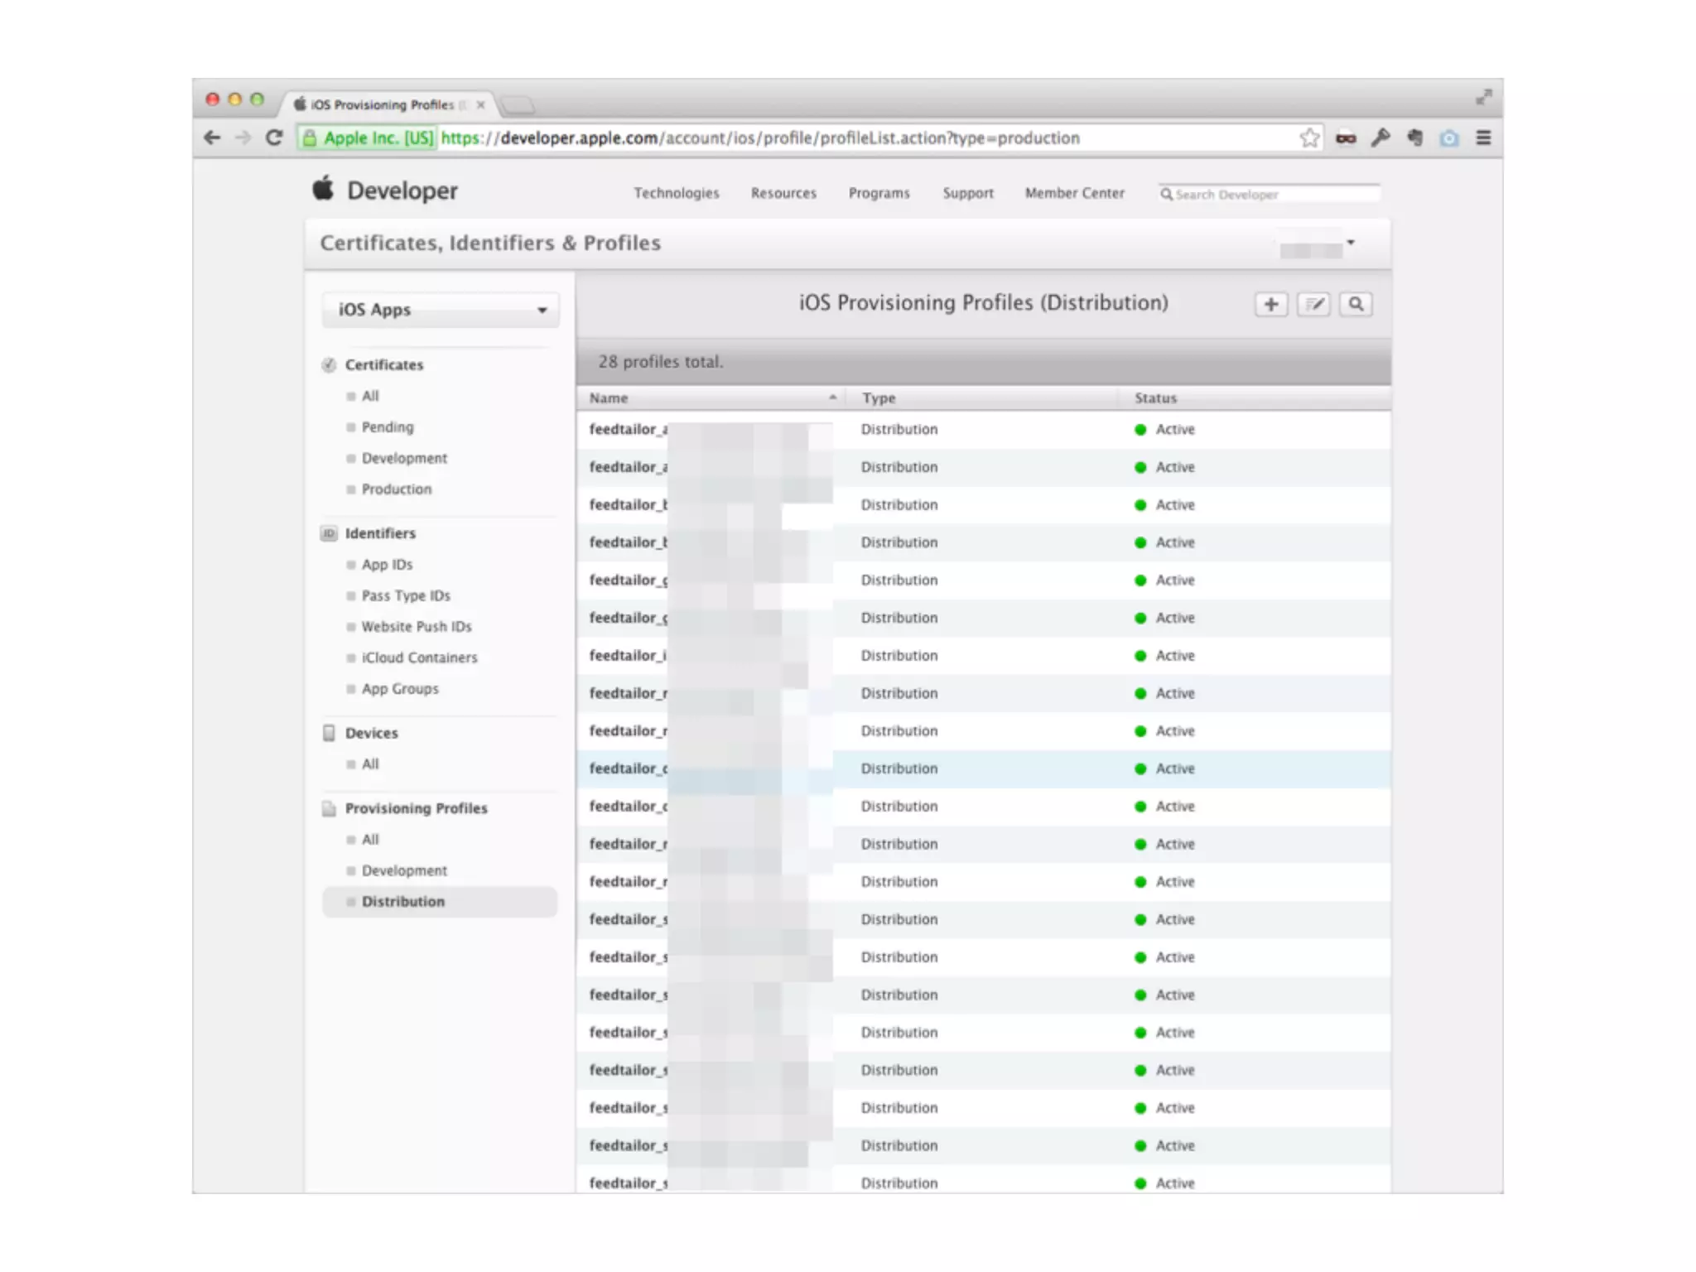Image resolution: width=1696 pixels, height=1272 pixels.
Task: Select App IDs in sidebar
Action: 387,565
